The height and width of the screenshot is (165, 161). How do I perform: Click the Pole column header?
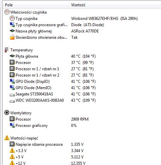[x=36, y=5]
